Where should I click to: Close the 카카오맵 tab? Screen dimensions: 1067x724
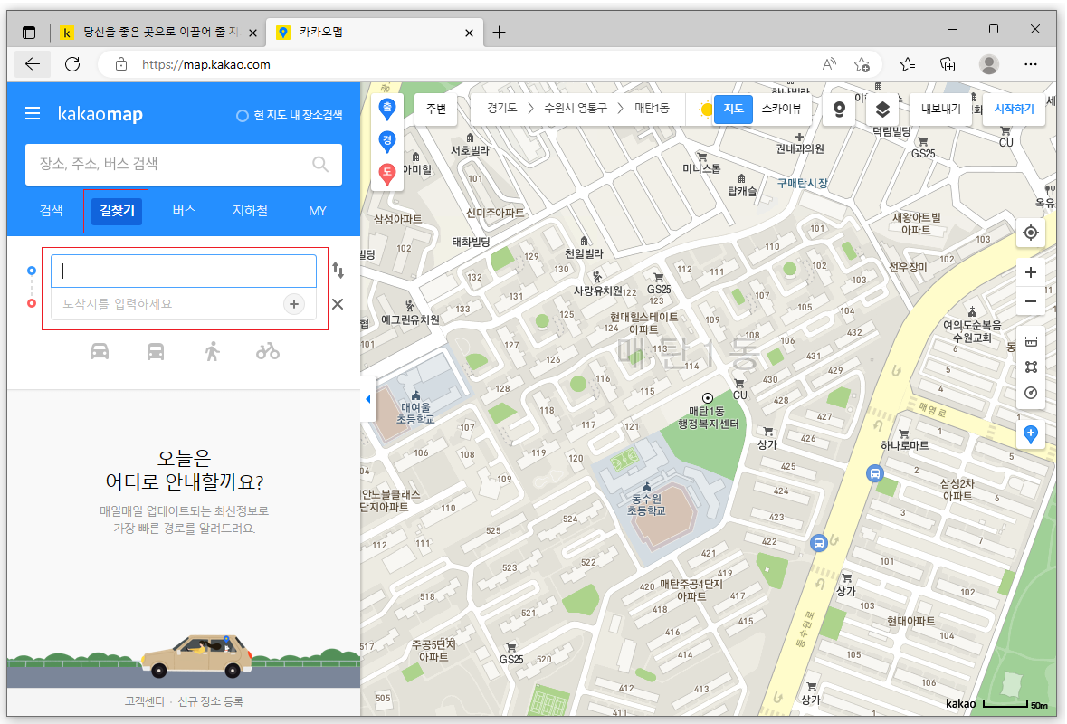coord(469,33)
